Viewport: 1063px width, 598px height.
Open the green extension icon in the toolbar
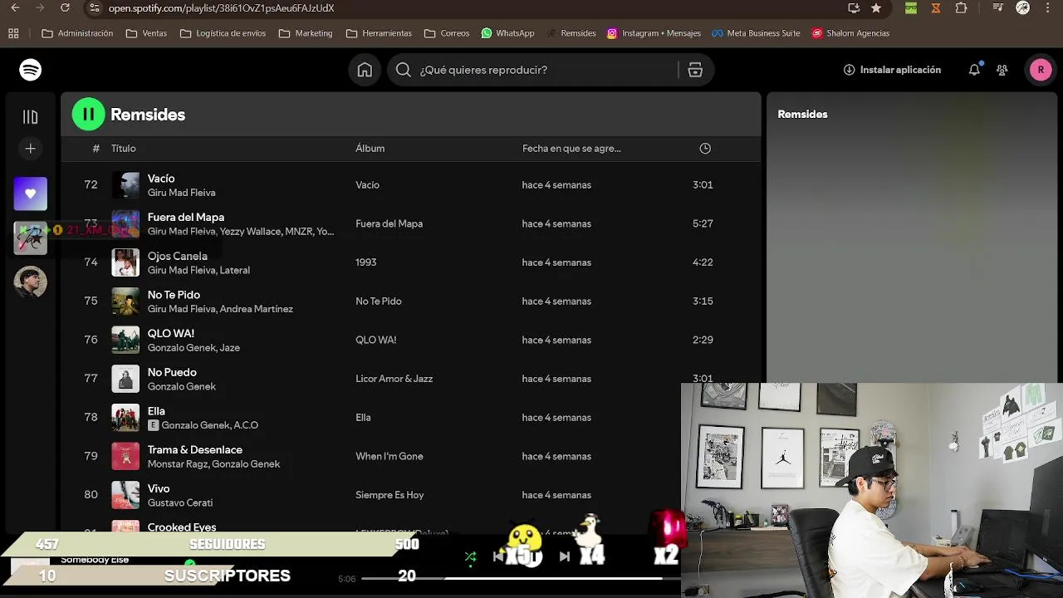pyautogui.click(x=911, y=7)
